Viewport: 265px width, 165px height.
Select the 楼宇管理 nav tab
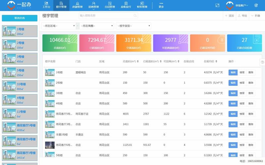(61, 5)
